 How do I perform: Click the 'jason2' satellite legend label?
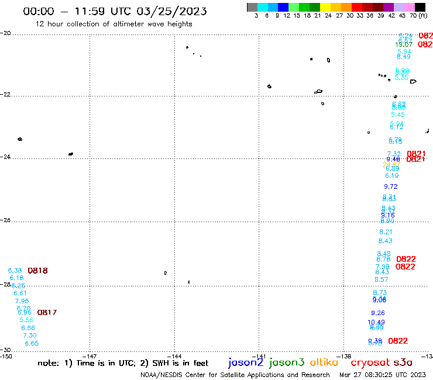pyautogui.click(x=246, y=362)
